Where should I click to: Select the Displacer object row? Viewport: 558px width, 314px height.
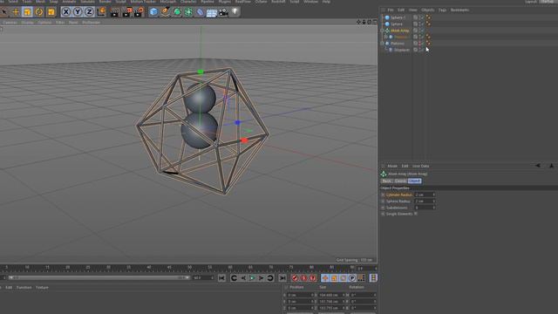point(401,50)
